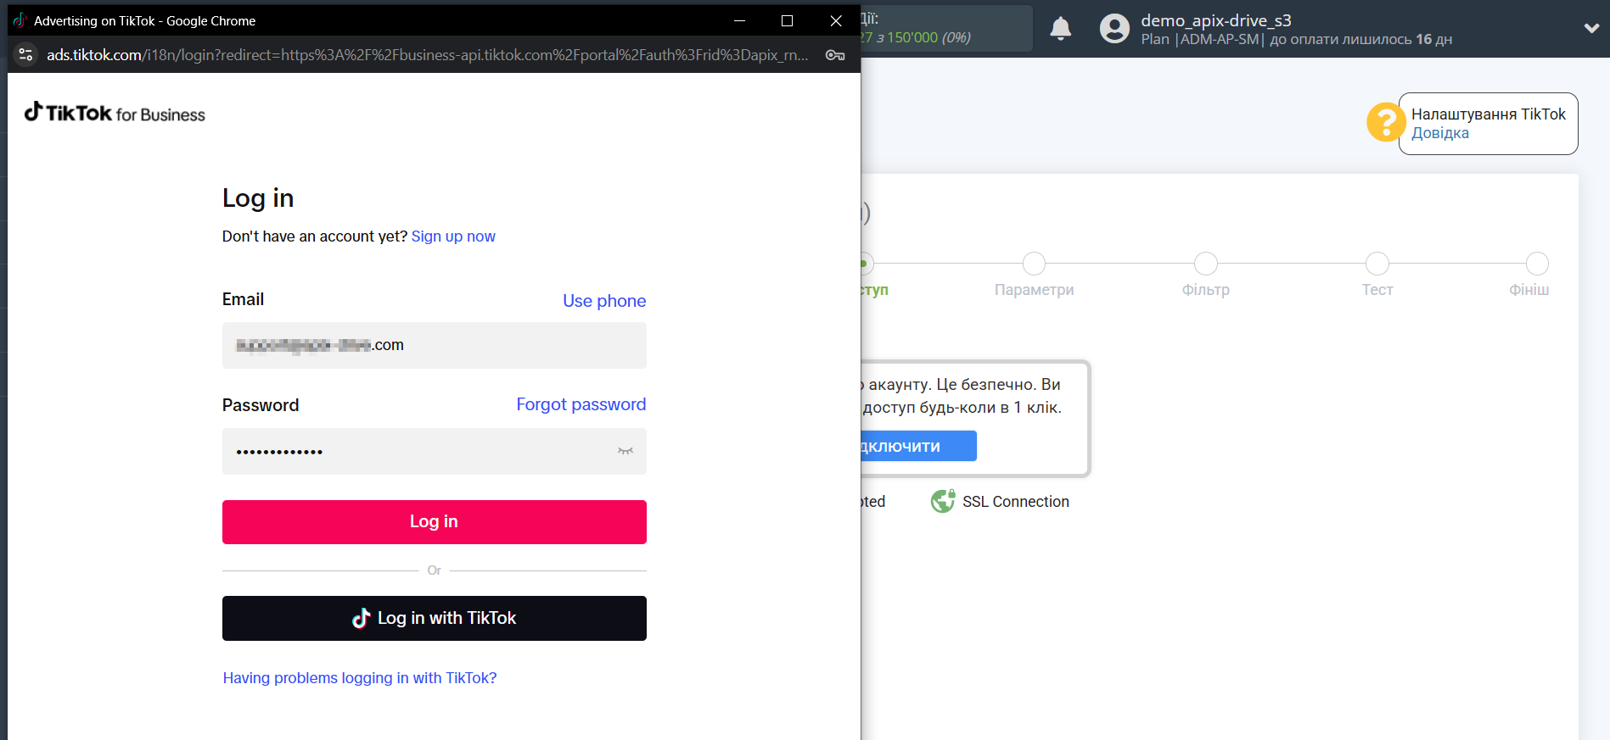Click the URL address bar text

[427, 55]
